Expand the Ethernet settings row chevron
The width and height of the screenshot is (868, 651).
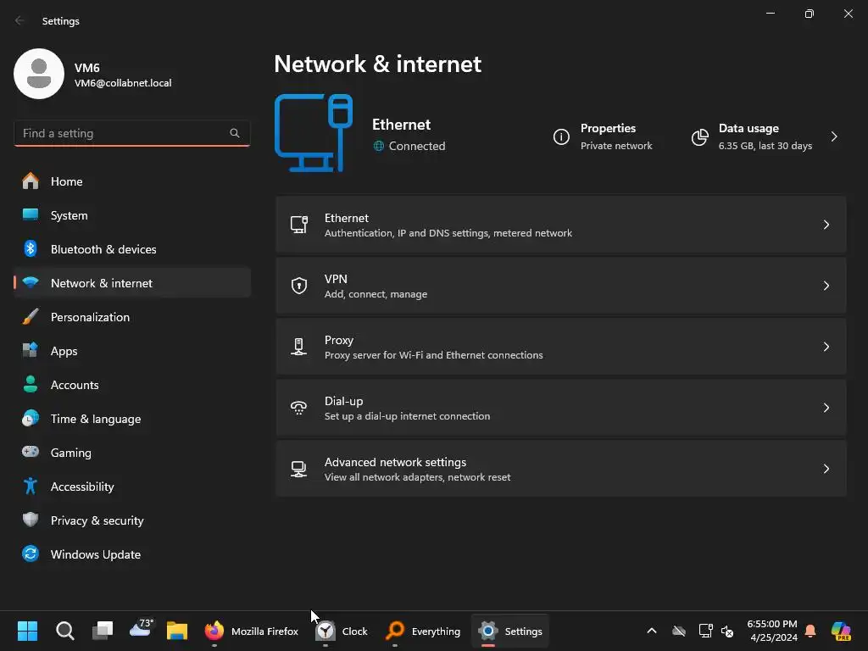click(826, 225)
